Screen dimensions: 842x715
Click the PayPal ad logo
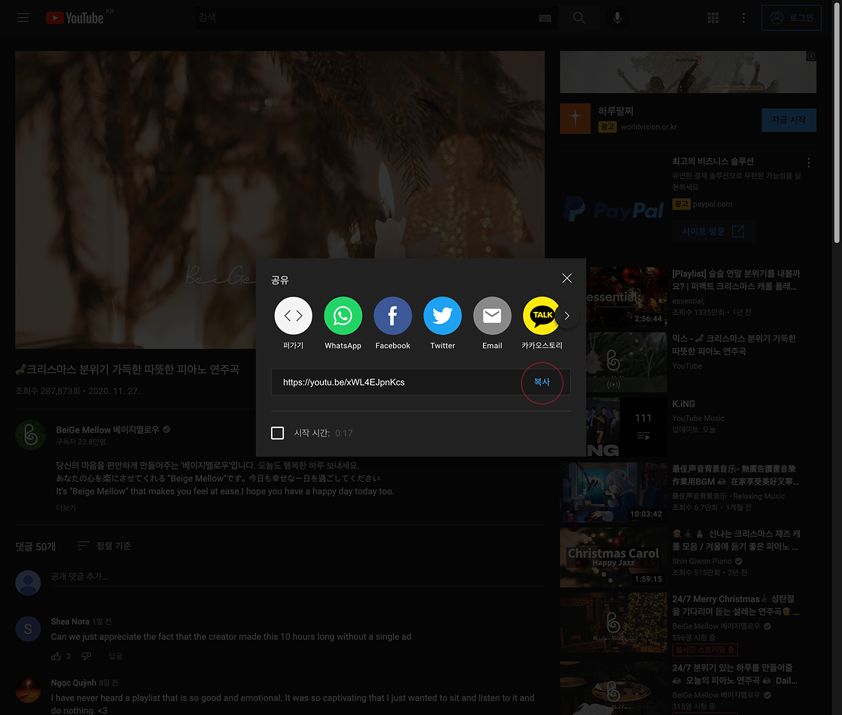tap(614, 210)
